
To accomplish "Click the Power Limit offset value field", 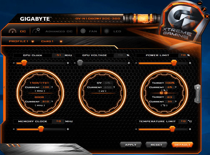I will coord(183,55).
